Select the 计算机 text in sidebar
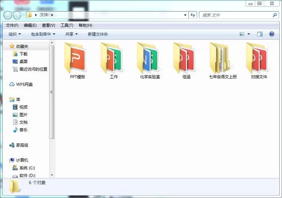 22,160
